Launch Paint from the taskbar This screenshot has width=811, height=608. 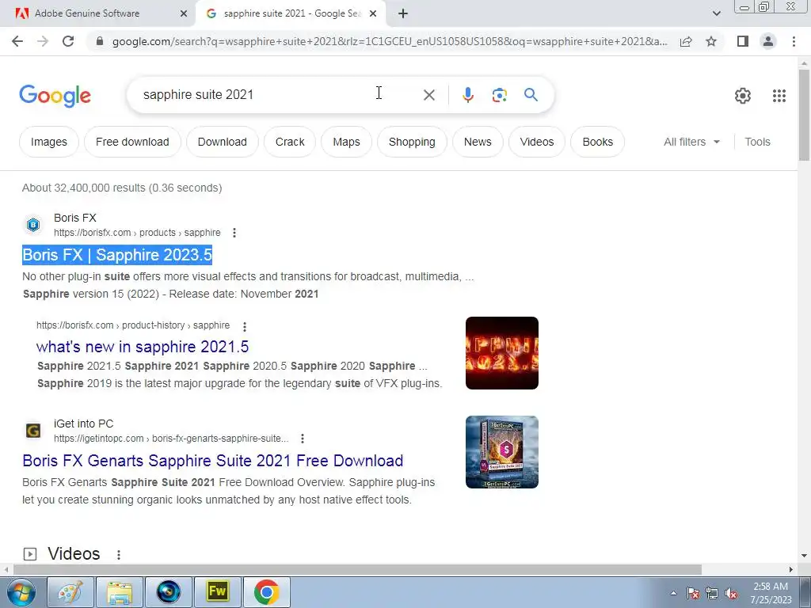tap(70, 592)
